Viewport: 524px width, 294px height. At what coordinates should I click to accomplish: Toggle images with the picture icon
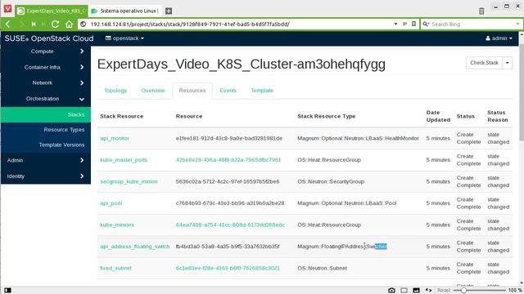(x=416, y=291)
